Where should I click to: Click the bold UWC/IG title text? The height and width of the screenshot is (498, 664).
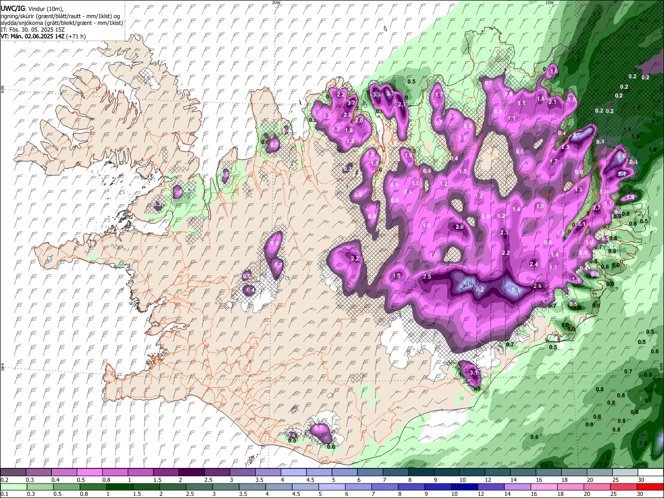pos(12,9)
